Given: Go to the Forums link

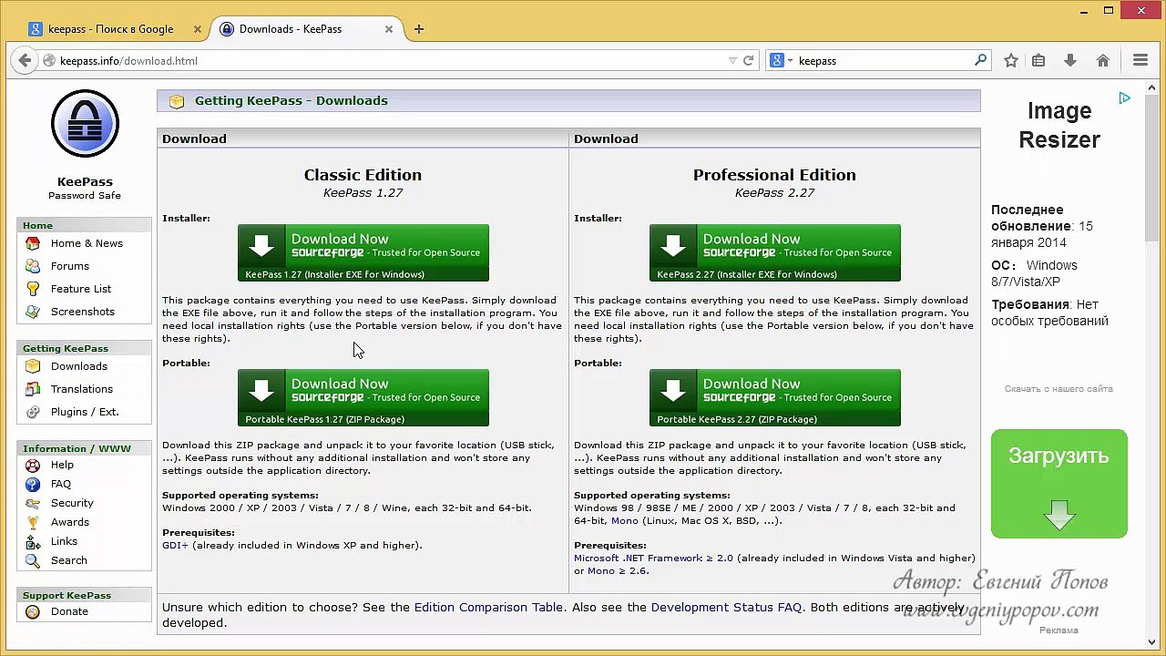Looking at the screenshot, I should (70, 266).
